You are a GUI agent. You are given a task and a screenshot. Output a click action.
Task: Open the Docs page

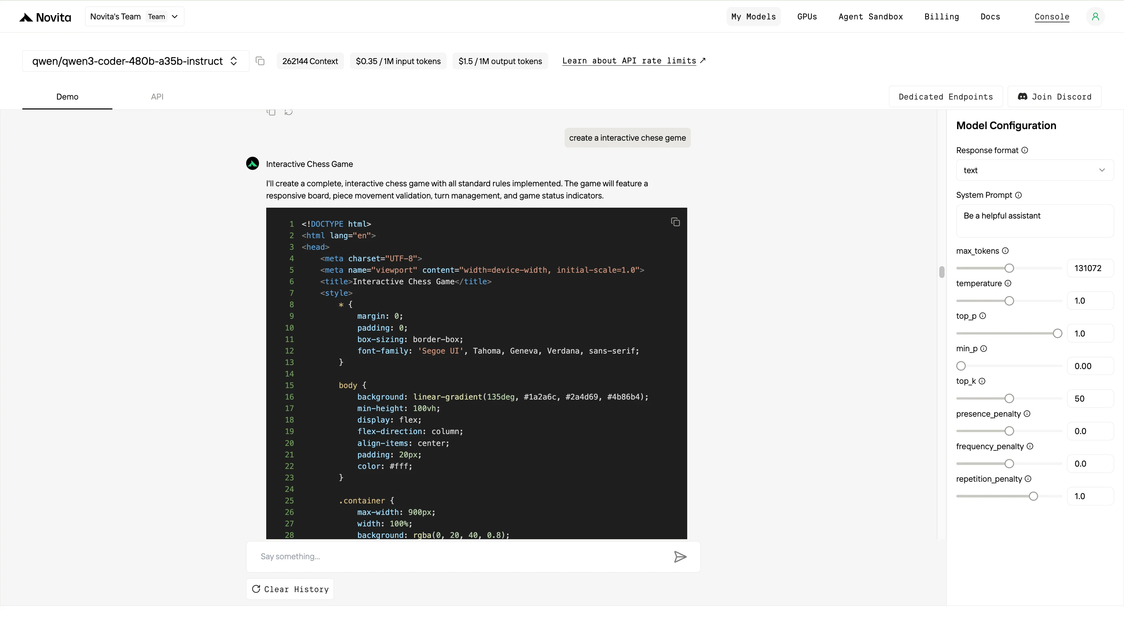pos(990,16)
